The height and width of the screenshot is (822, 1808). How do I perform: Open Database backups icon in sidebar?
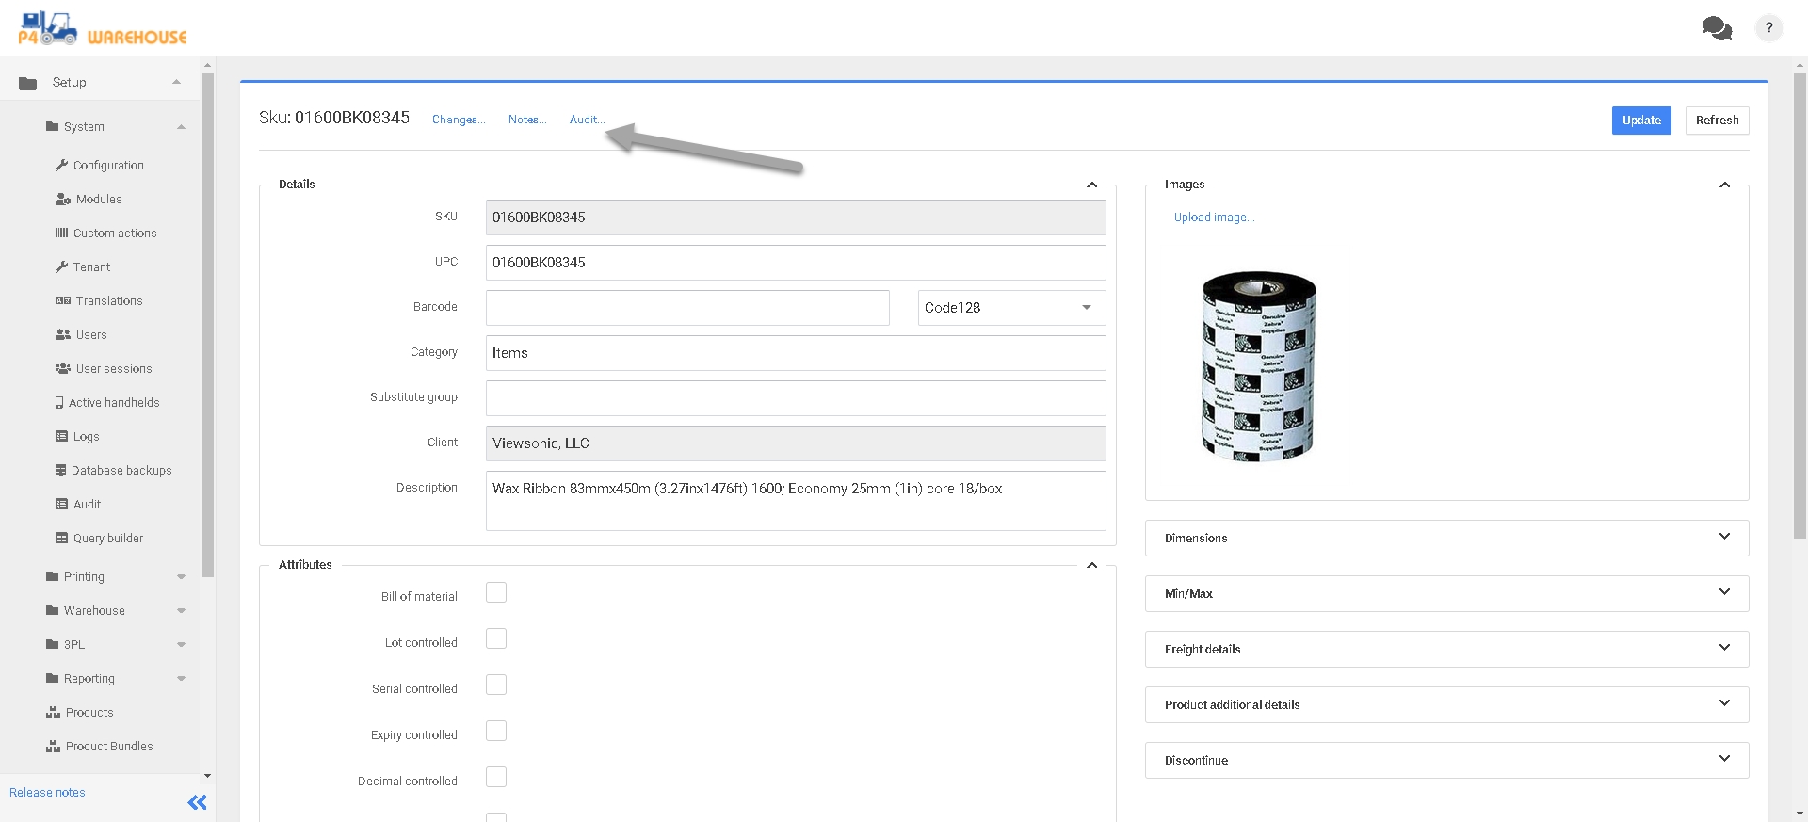point(61,470)
